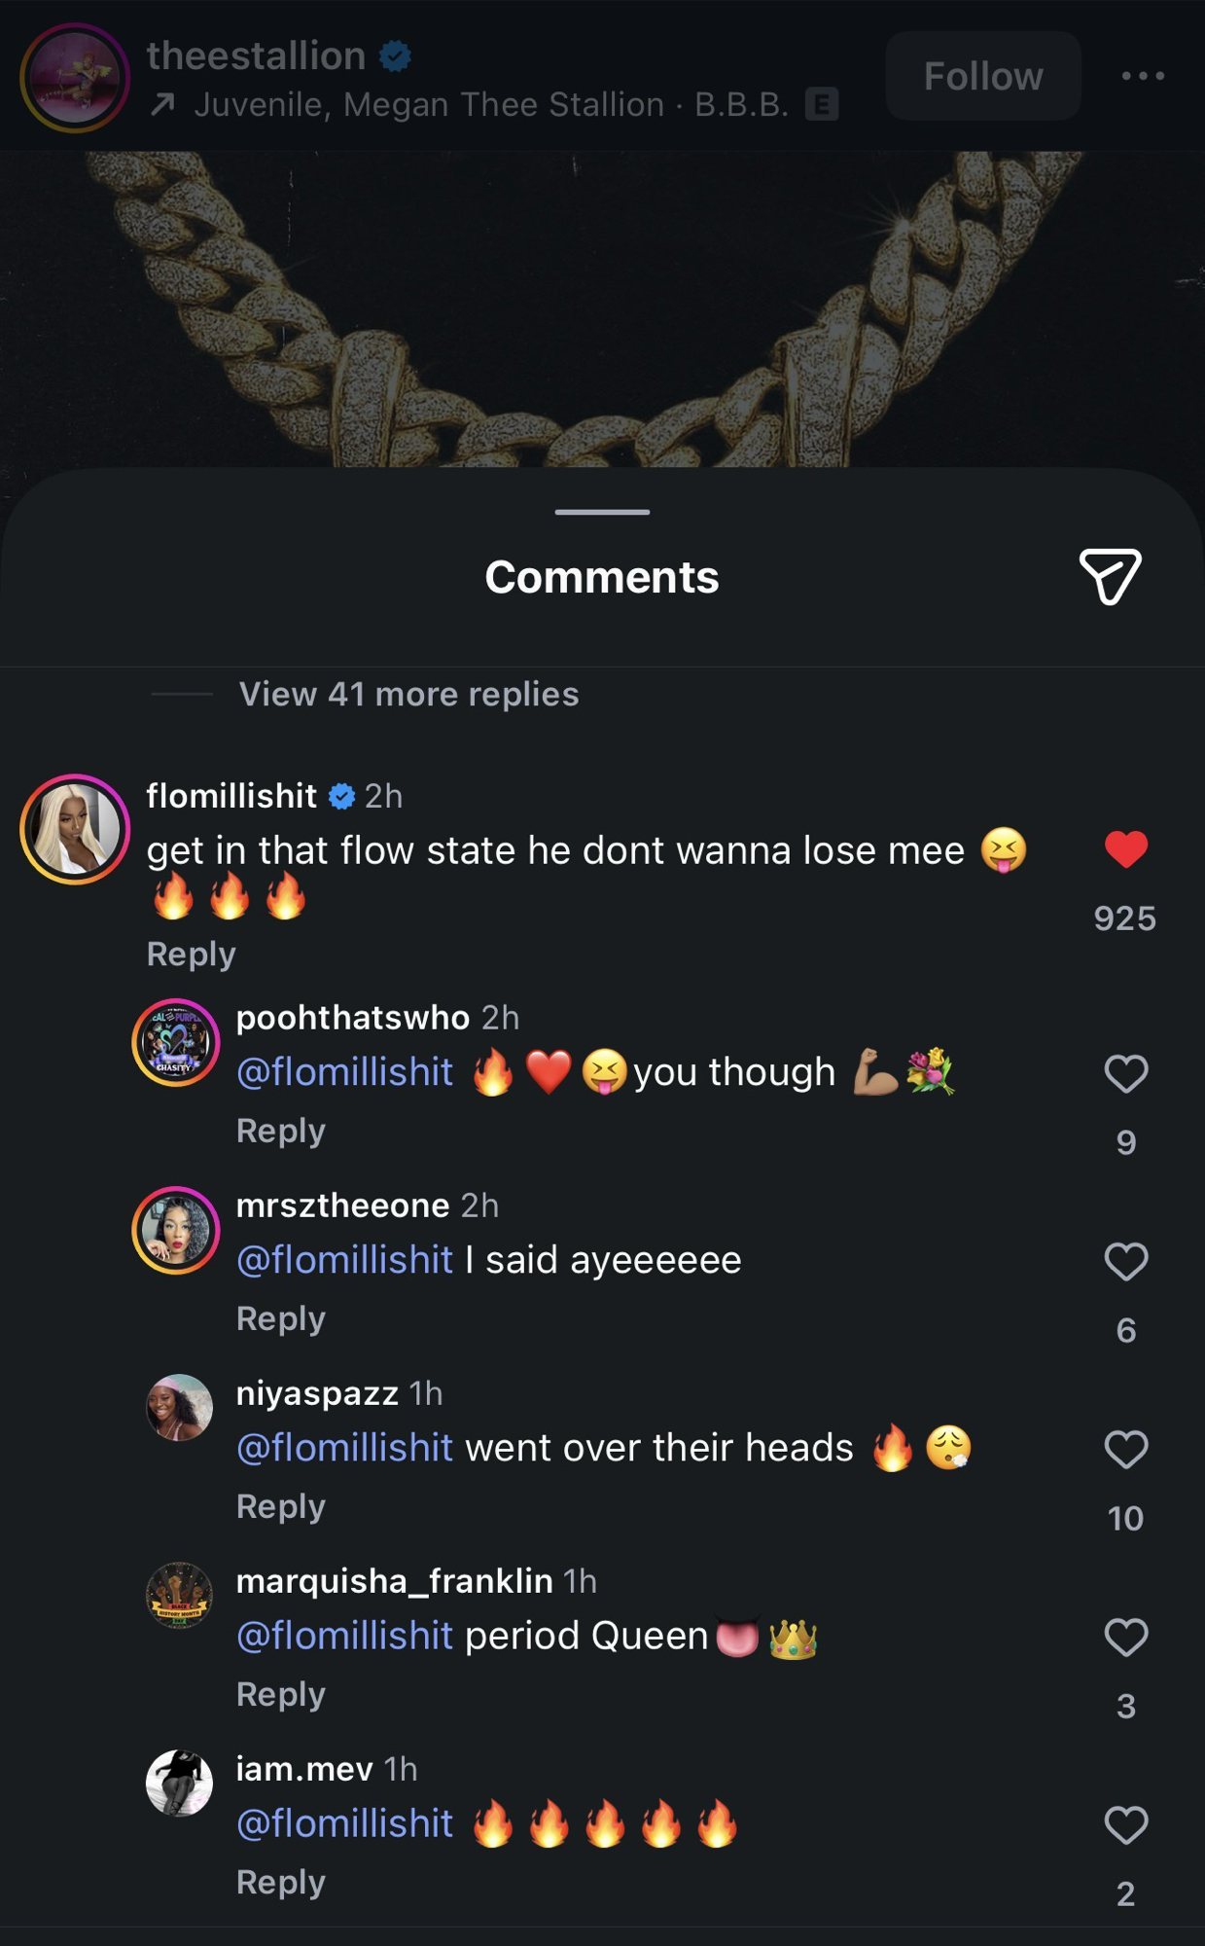Like iam.mev's fire emoji reply
This screenshot has height=1946, width=1205.
(x=1126, y=1824)
